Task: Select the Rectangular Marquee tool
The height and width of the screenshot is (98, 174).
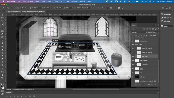Action: tap(2, 18)
